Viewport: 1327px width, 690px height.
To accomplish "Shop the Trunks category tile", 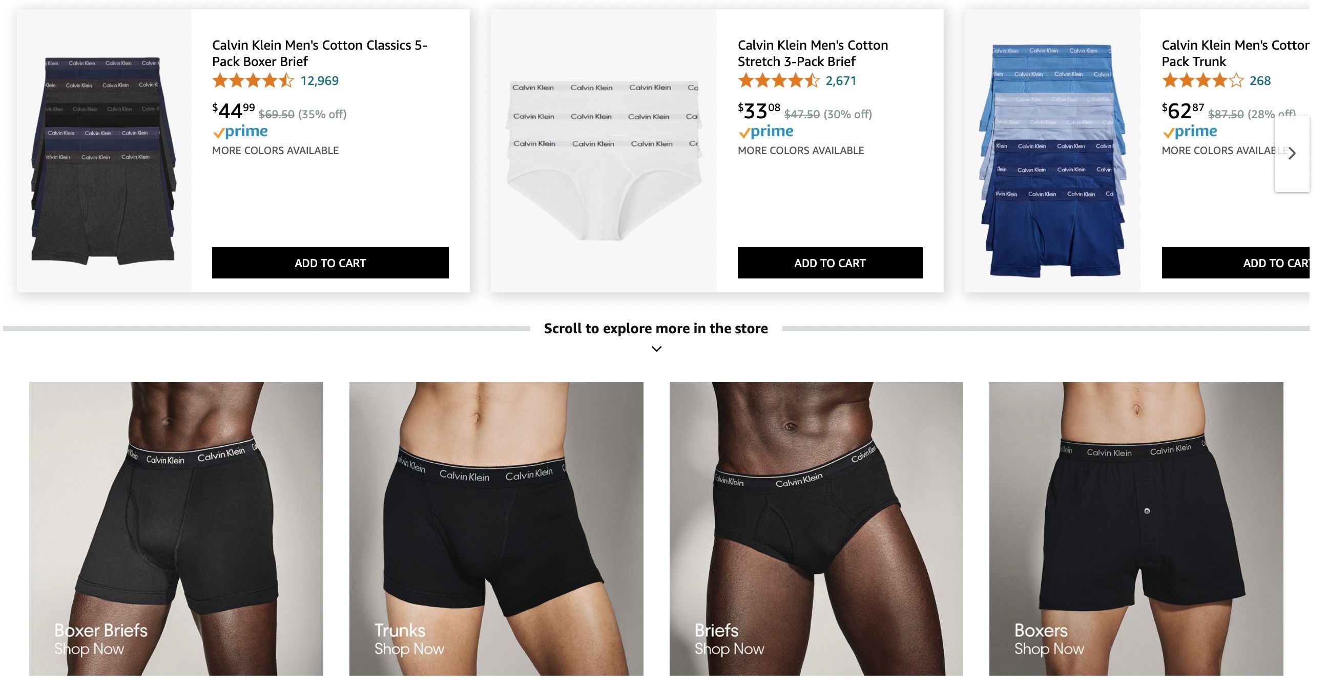I will [x=496, y=528].
